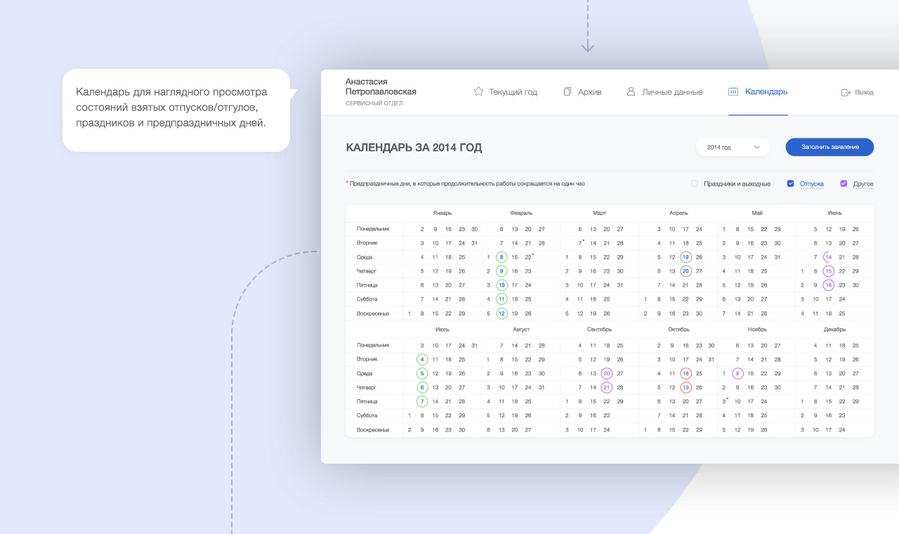Click the Выход logout link

[x=864, y=92]
